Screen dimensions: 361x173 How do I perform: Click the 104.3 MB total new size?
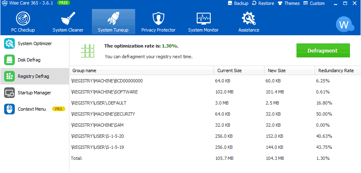(275, 158)
